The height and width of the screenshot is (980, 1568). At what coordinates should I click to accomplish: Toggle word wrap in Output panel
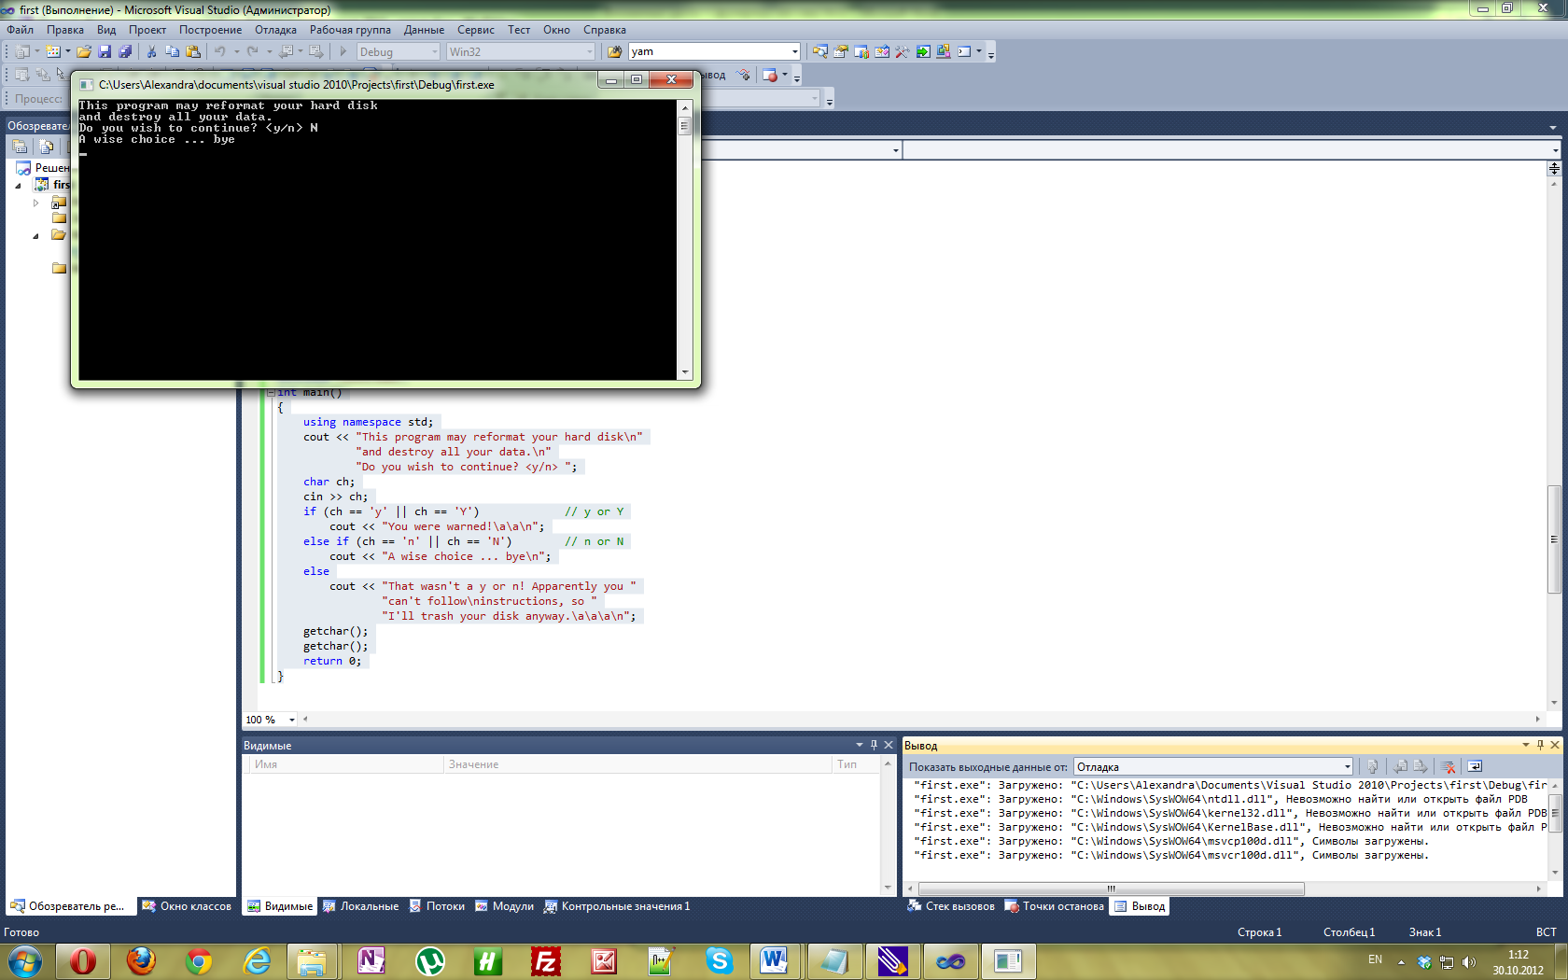click(x=1475, y=766)
